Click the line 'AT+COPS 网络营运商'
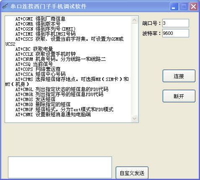The height and width of the screenshot is (180, 200). pyautogui.click(x=38, y=69)
